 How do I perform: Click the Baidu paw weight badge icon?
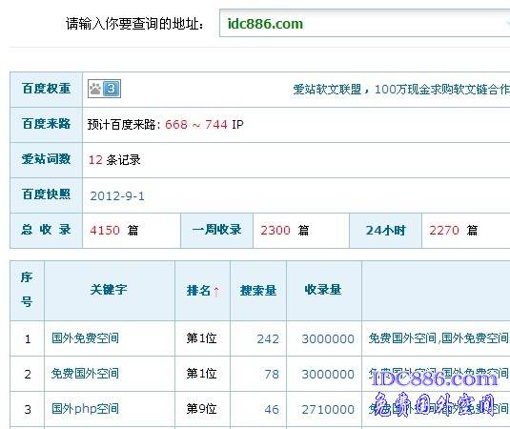[104, 89]
